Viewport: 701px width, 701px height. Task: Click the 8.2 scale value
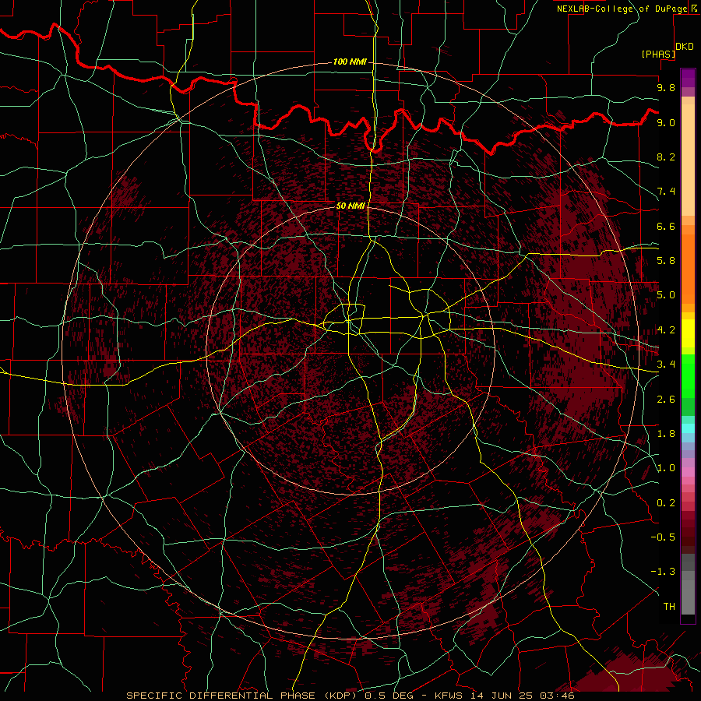(666, 157)
